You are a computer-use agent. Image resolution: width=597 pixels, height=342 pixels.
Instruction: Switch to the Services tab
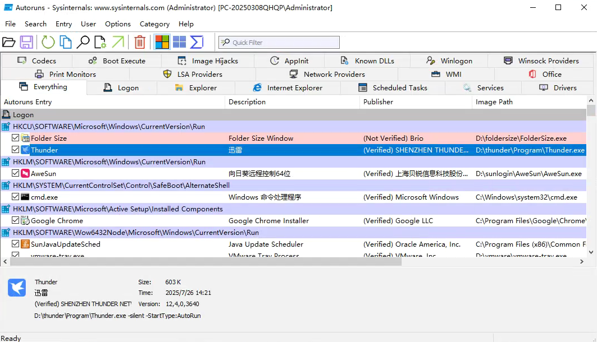[x=483, y=88]
